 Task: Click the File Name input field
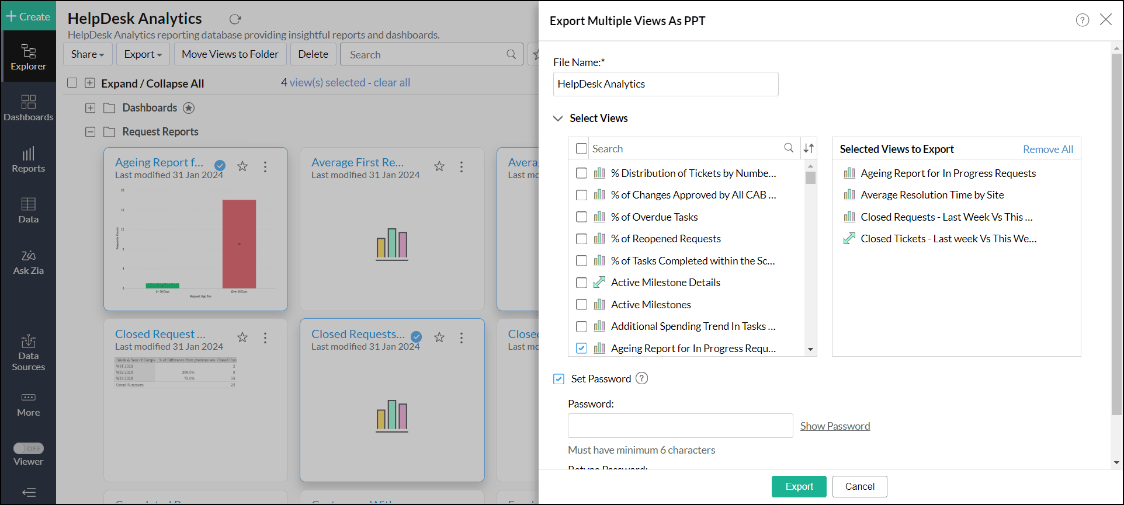pyautogui.click(x=665, y=84)
